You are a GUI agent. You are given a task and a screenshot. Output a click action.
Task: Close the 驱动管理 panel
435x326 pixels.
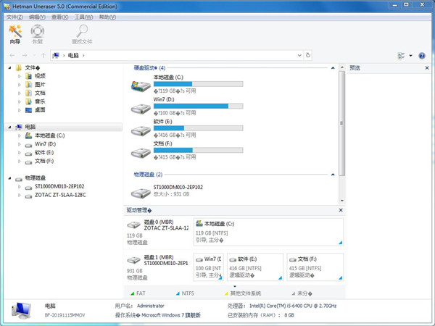(x=340, y=210)
